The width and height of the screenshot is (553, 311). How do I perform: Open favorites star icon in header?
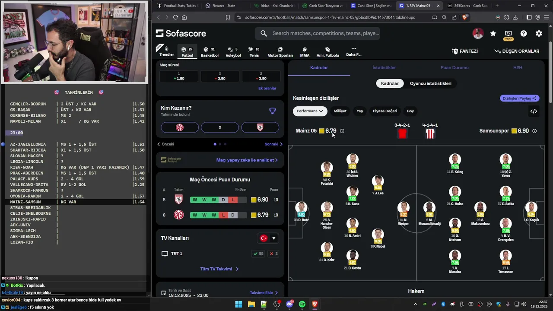[x=493, y=33]
